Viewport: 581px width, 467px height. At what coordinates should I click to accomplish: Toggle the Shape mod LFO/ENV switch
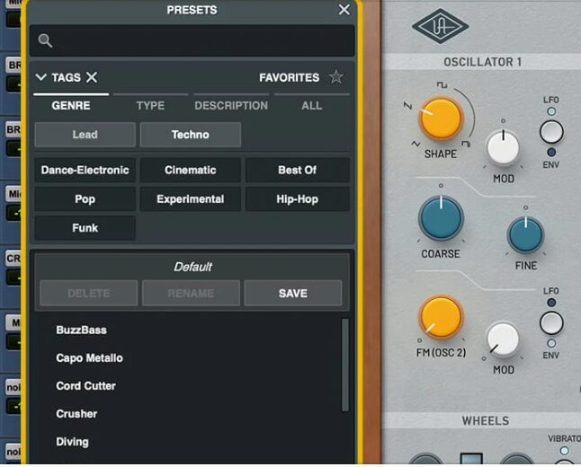point(551,132)
